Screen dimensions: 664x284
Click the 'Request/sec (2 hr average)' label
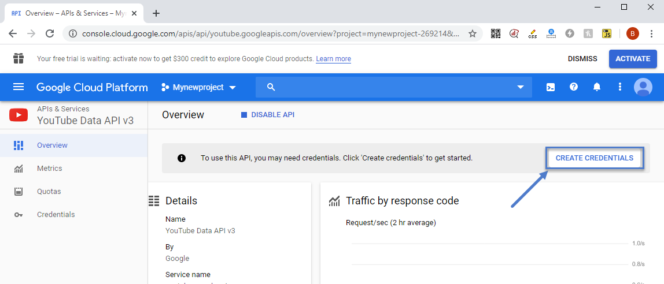coord(391,222)
